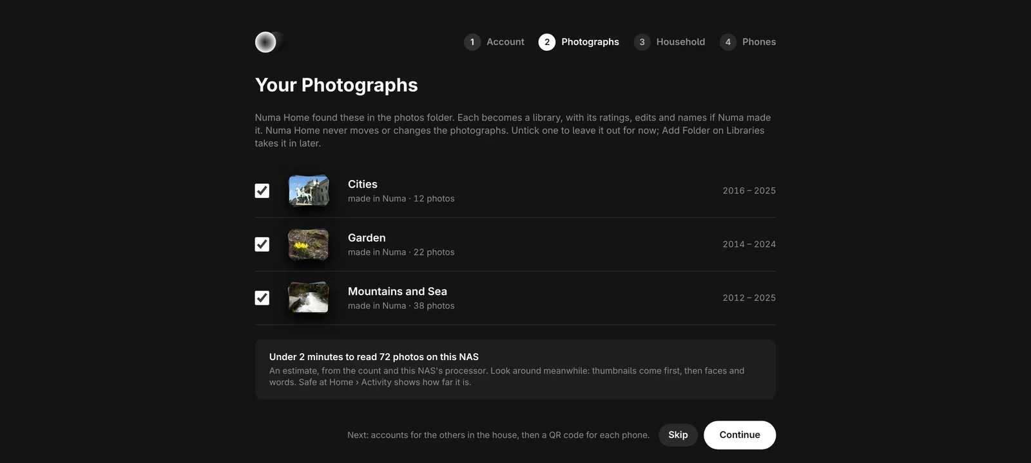1031x463 pixels.
Task: Click the 'Next: accounts for the others' hint
Action: click(499, 435)
